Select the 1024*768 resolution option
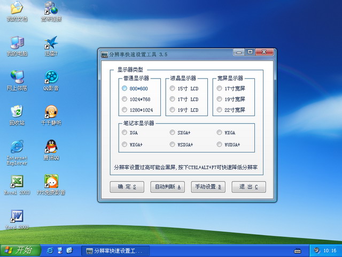 pyautogui.click(x=125, y=99)
